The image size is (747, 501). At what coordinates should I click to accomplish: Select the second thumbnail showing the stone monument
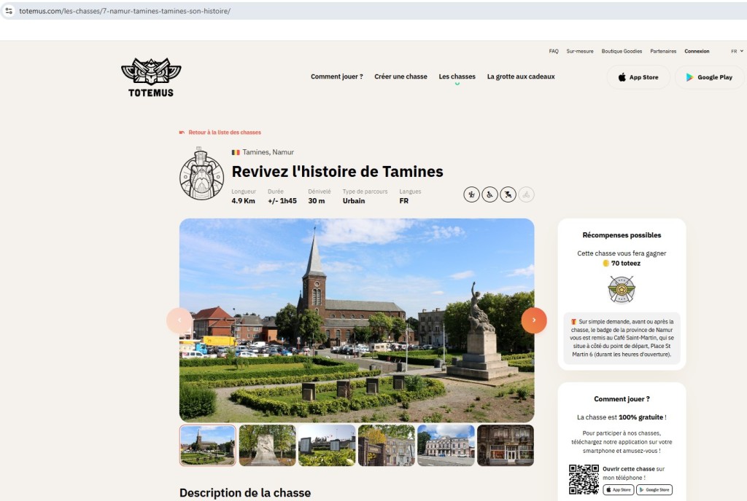267,445
